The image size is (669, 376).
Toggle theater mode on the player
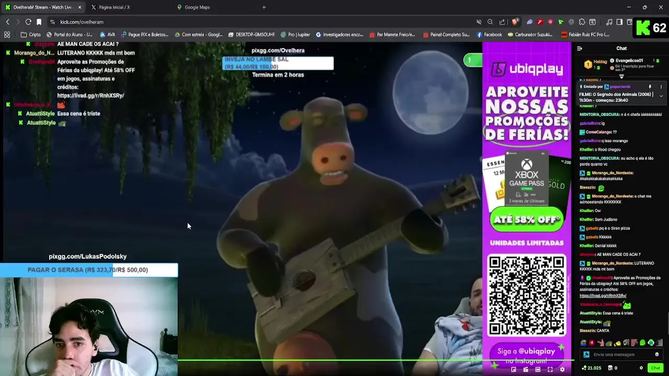coord(538,370)
